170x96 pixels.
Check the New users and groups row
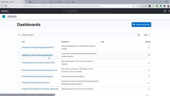(19, 70)
